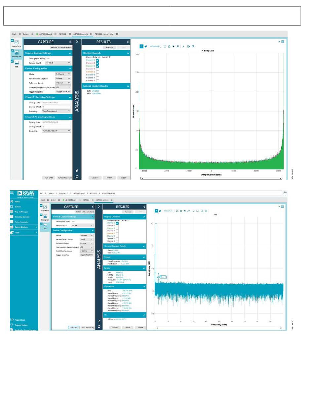314x415 pixels.
Task: Open Mode dropdown in upper Device Configuration
Action: 63,74
